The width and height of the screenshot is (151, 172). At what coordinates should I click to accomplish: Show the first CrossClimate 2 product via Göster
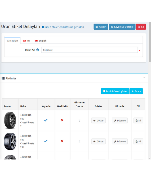pos(99,120)
